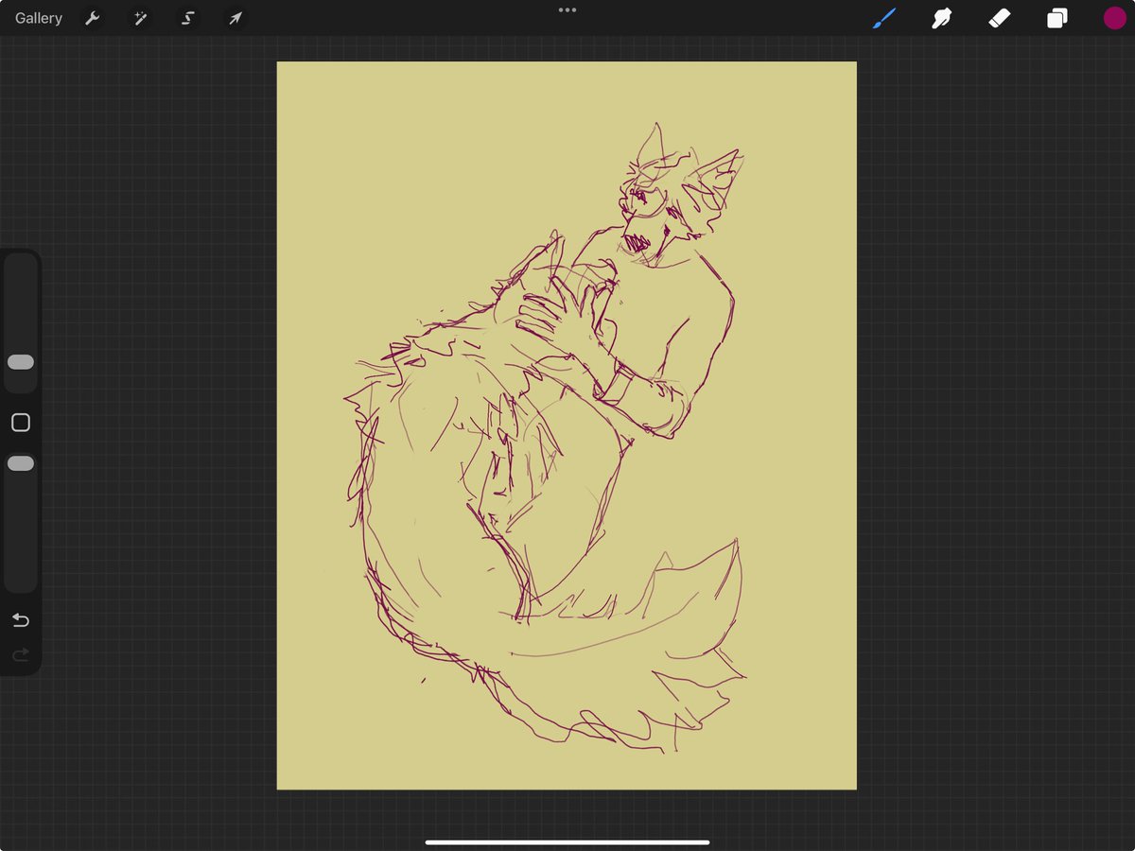Select the Paint brush tool
Image resolution: width=1135 pixels, height=851 pixels.
click(x=884, y=18)
